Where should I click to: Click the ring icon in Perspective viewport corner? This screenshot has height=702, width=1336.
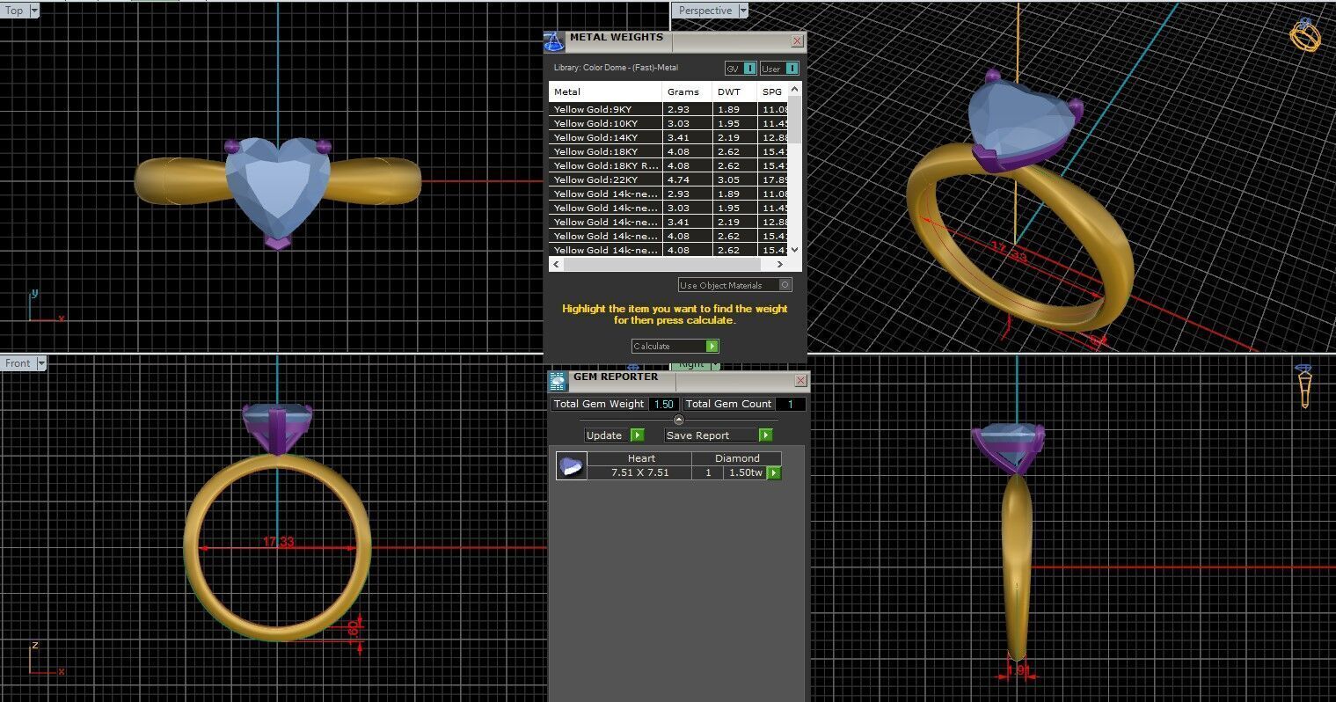[x=1305, y=34]
